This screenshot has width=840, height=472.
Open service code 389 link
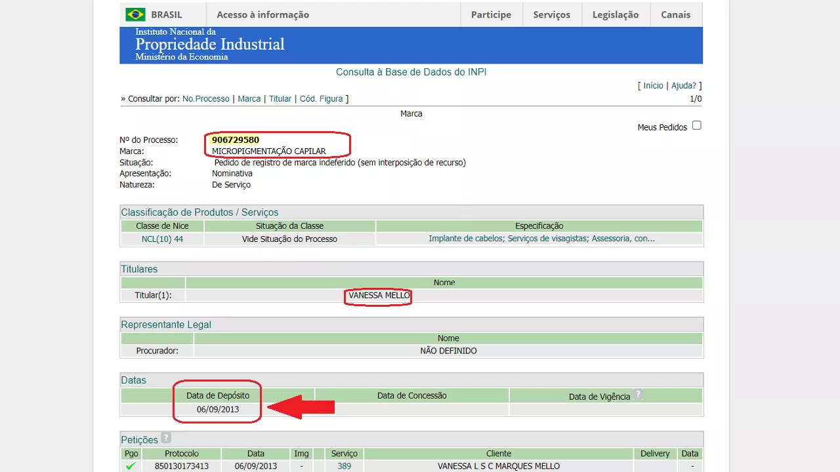coord(345,466)
